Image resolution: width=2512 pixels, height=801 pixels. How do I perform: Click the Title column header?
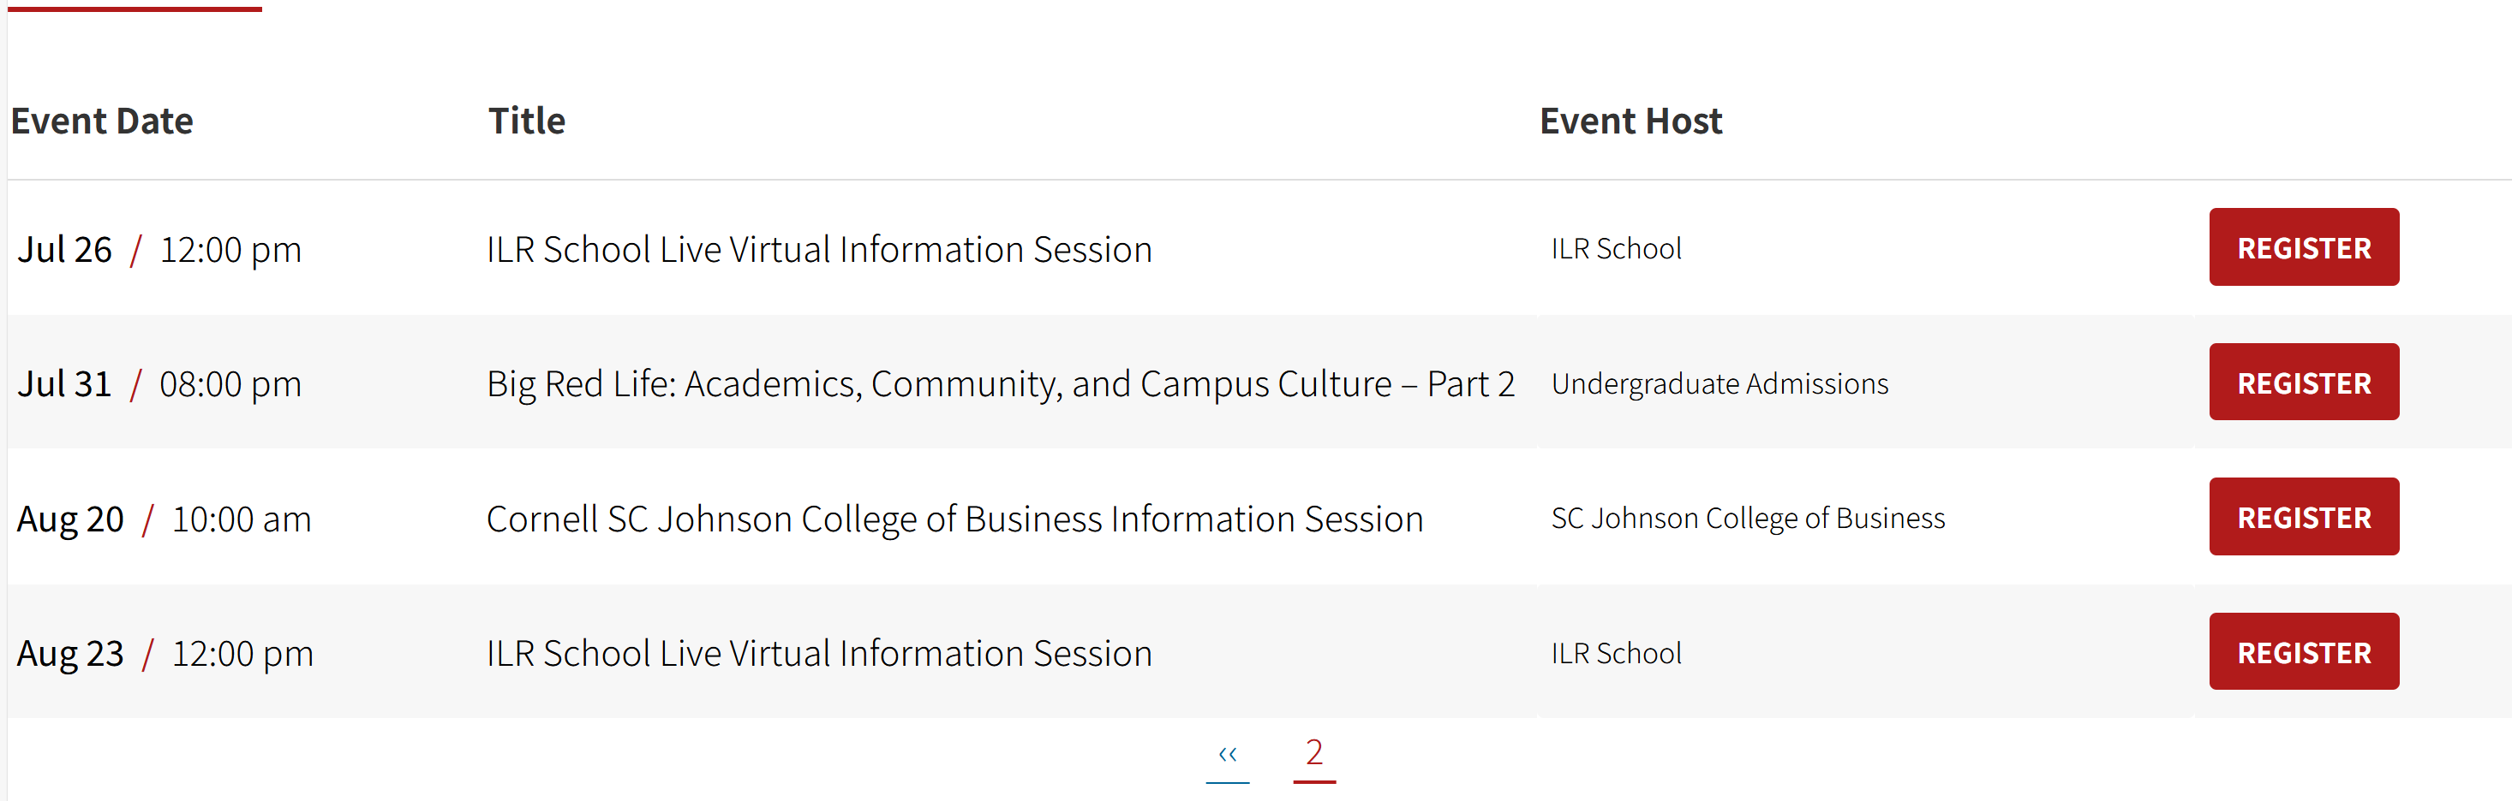coord(527,121)
